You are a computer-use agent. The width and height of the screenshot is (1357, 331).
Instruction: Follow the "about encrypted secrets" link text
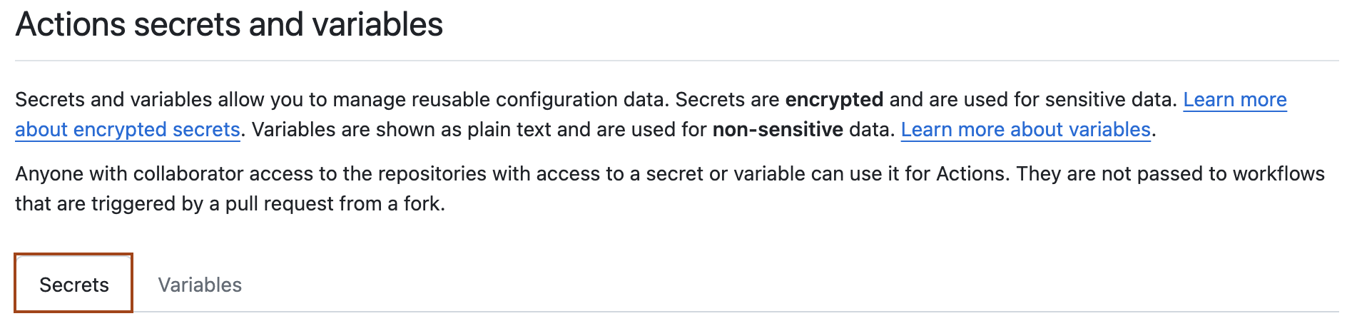click(x=128, y=130)
